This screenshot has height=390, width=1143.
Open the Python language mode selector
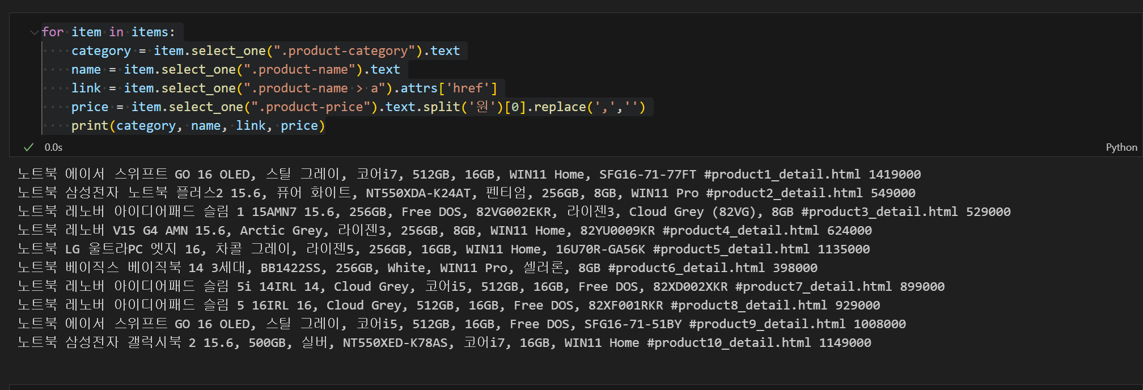[x=1121, y=147]
